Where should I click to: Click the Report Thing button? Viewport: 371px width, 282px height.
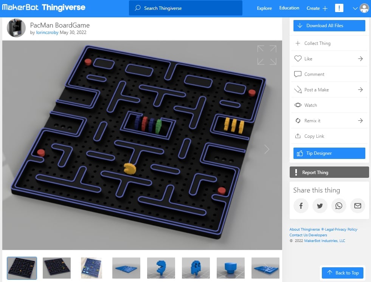[x=329, y=172]
